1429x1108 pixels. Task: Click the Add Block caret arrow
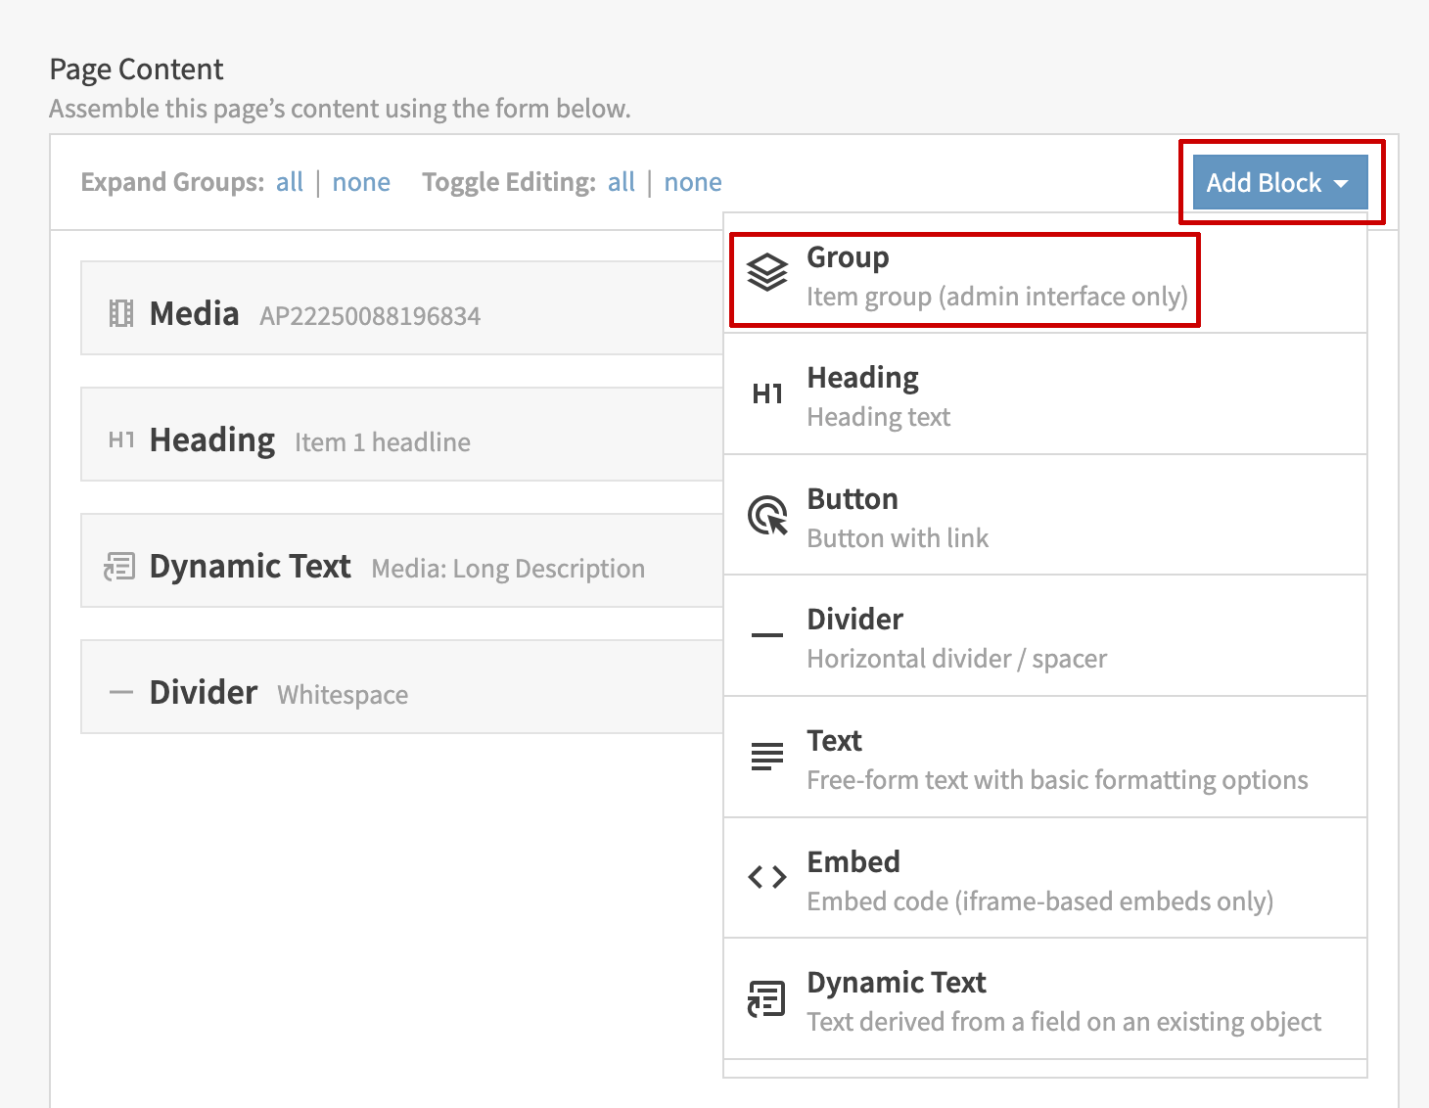click(x=1341, y=184)
